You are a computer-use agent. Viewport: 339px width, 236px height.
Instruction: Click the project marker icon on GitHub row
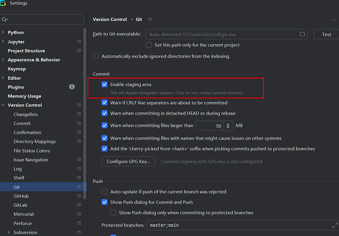(x=79, y=196)
